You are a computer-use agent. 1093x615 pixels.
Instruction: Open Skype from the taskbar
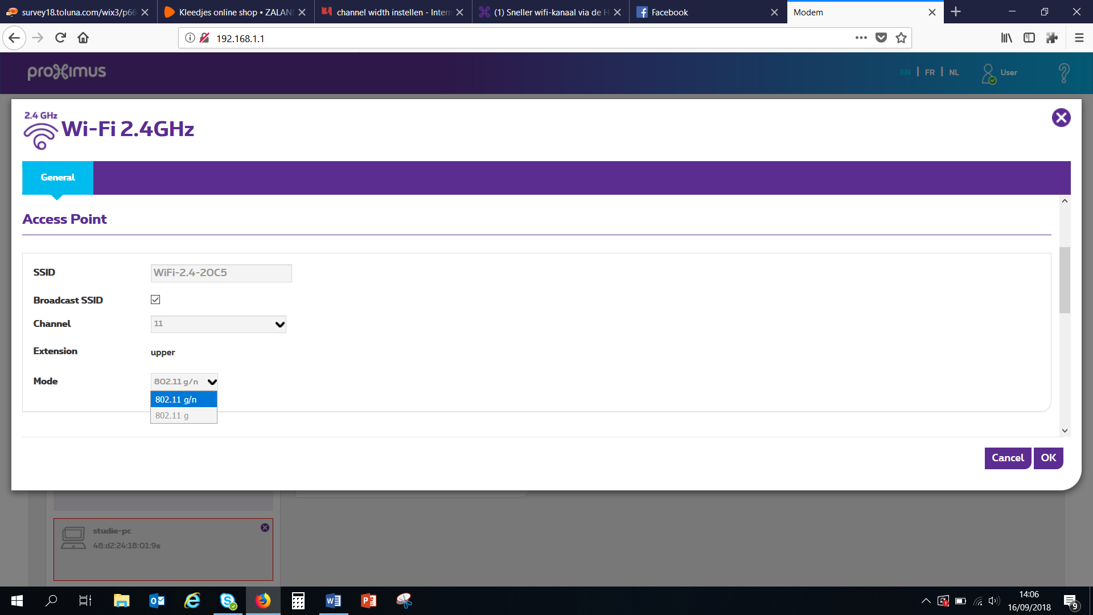228,601
